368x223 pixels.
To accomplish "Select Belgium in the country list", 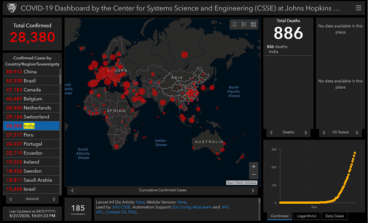I will pos(31,99).
